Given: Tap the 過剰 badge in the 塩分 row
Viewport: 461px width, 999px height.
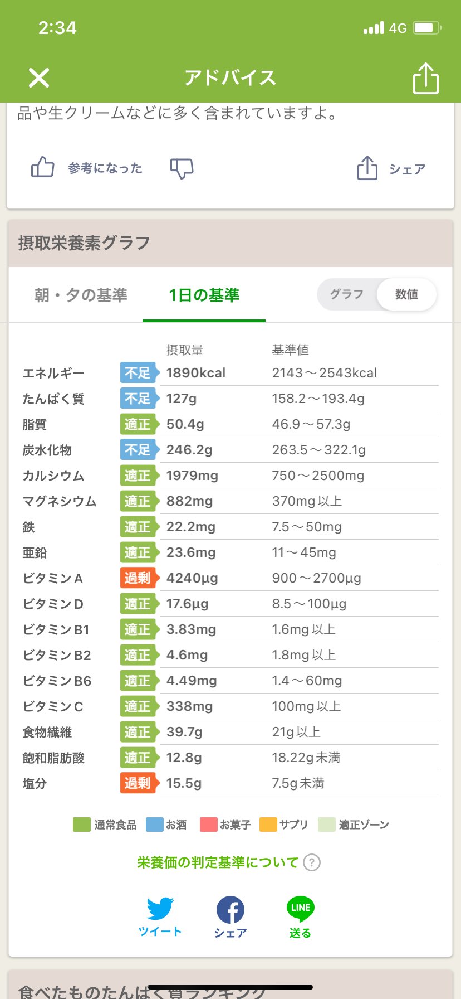Looking at the screenshot, I should point(138,783).
